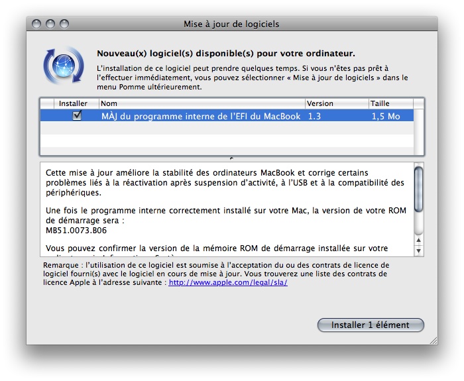Click the description scroll down arrow
464x381 pixels.
(418, 250)
